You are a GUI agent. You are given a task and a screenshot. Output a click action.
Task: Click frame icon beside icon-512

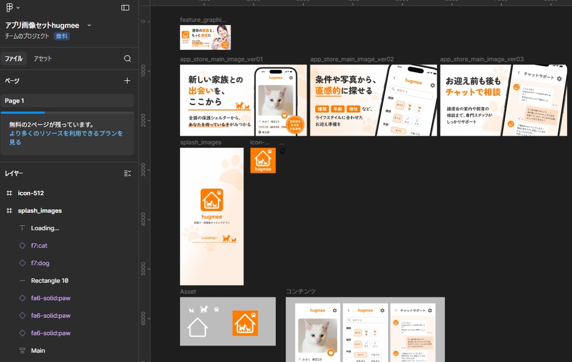9,193
